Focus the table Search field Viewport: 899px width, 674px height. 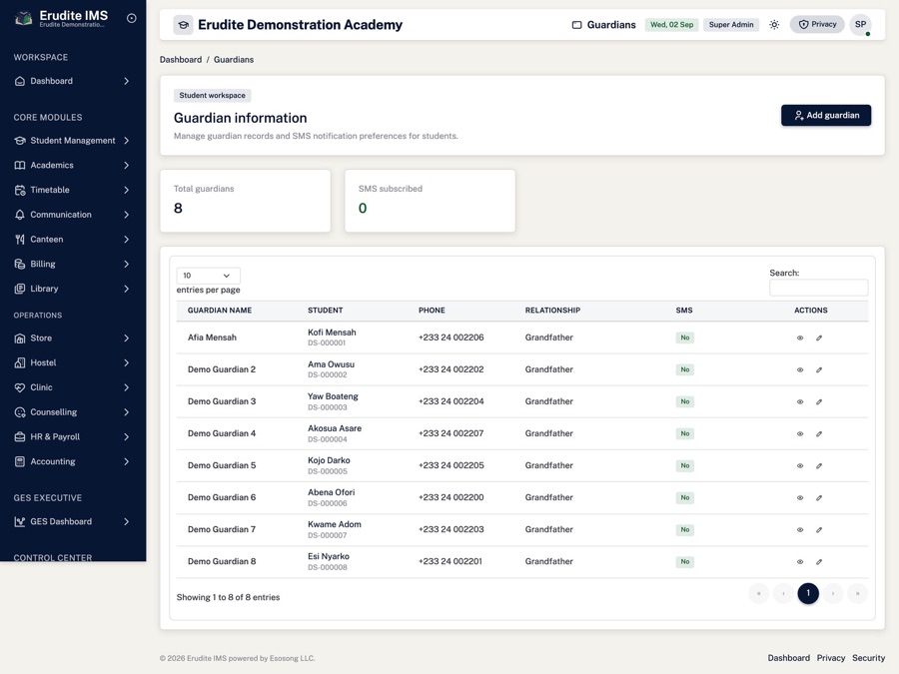tap(818, 288)
